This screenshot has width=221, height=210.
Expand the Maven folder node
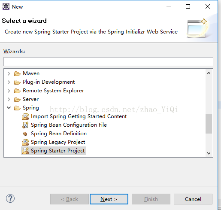[9, 73]
